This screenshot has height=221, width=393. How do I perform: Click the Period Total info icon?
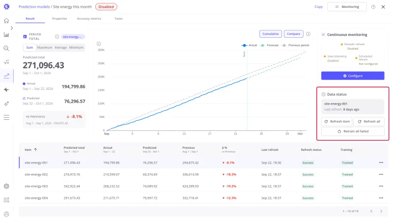point(57,36)
